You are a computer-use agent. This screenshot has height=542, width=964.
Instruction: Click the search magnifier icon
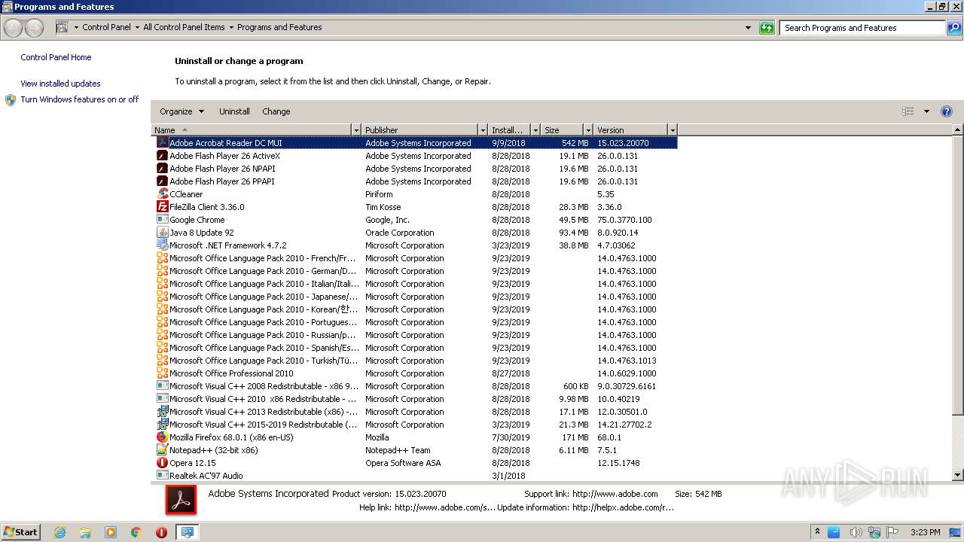pos(954,28)
